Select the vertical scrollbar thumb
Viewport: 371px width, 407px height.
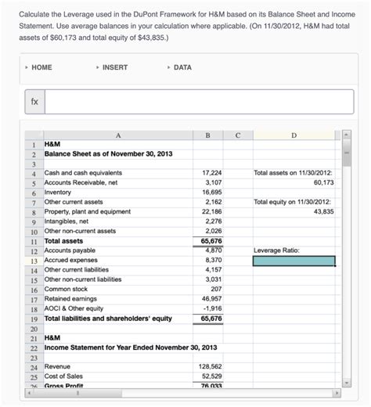click(x=347, y=153)
